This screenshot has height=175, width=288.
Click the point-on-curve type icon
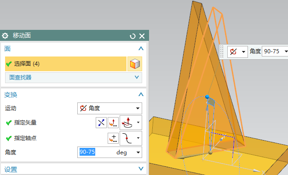coord(127,138)
